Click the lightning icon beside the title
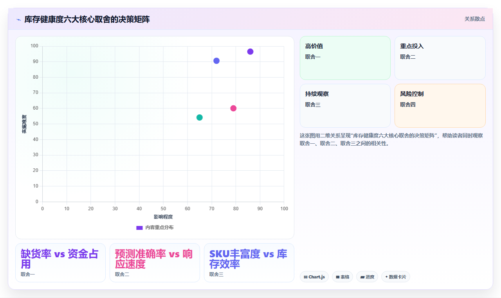Image resolution: width=501 pixels, height=298 pixels. (x=18, y=20)
